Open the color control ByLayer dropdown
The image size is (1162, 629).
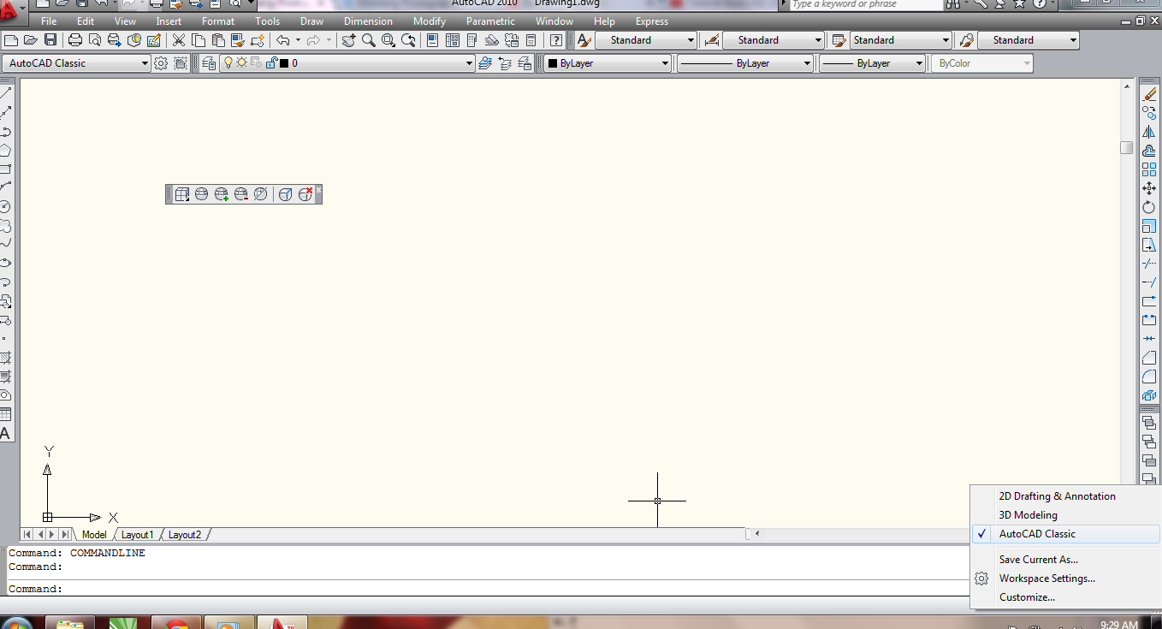click(x=608, y=63)
